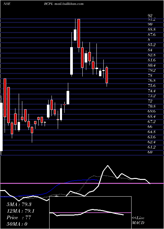The height and width of the screenshot is (229, 164).
Task: Click the 62.4 price axis label
Action: click(x=152, y=142)
